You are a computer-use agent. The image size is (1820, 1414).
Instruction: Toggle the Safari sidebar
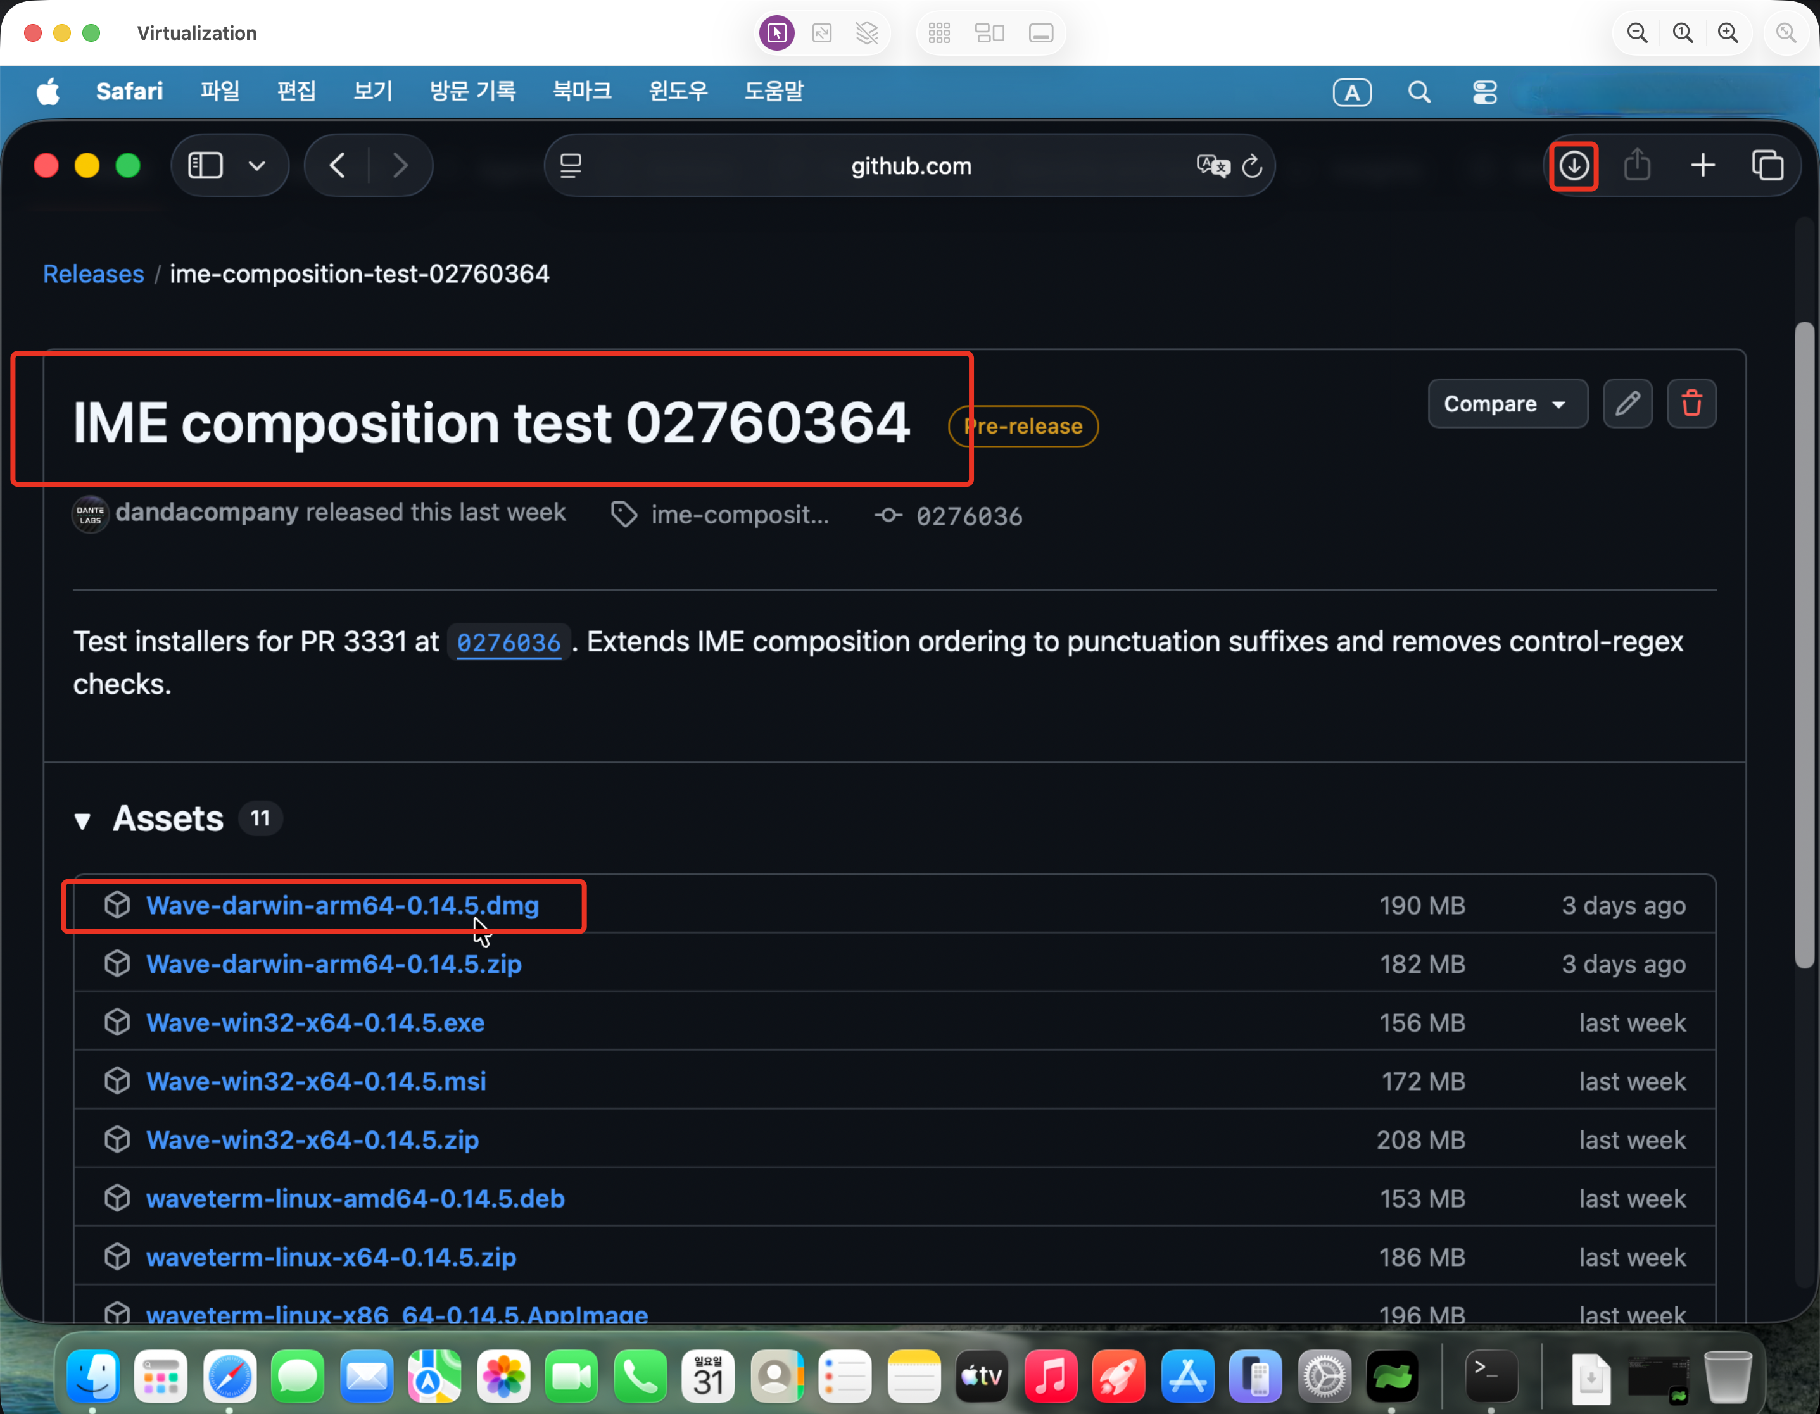pos(205,166)
